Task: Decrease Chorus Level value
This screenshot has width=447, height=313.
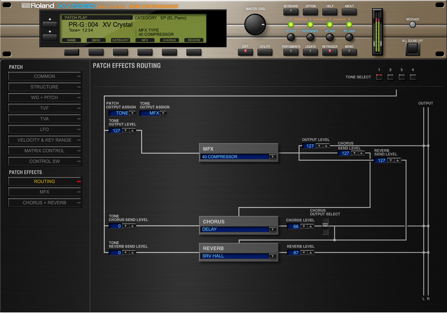Action: click(x=304, y=227)
